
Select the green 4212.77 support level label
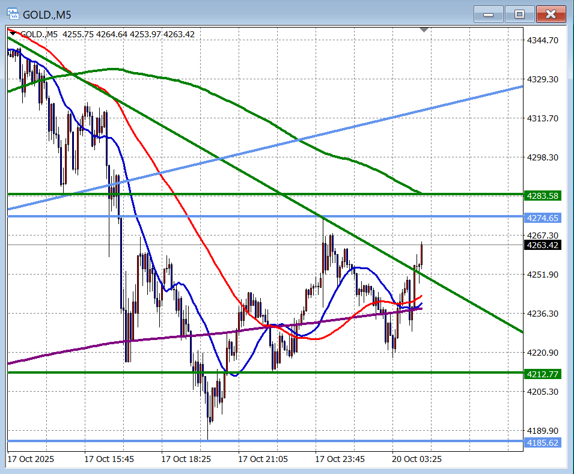(543, 374)
